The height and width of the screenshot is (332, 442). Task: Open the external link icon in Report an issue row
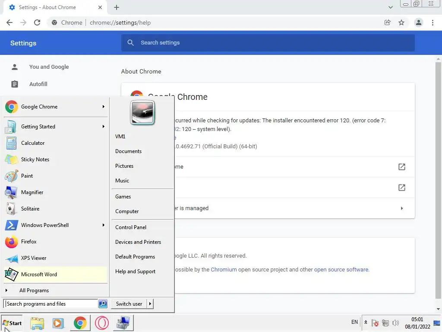point(402,188)
